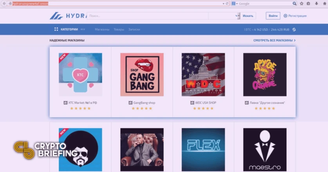Open the URL history dropdown arrow
Viewport: 328px width, 172px height.
coord(223,4)
